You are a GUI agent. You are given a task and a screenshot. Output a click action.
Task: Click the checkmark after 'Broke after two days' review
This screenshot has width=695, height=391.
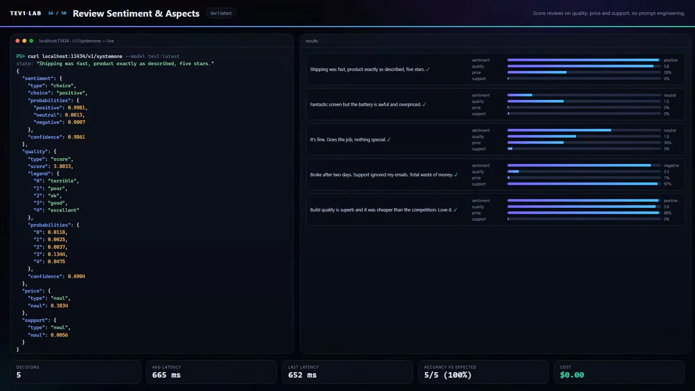(456, 175)
